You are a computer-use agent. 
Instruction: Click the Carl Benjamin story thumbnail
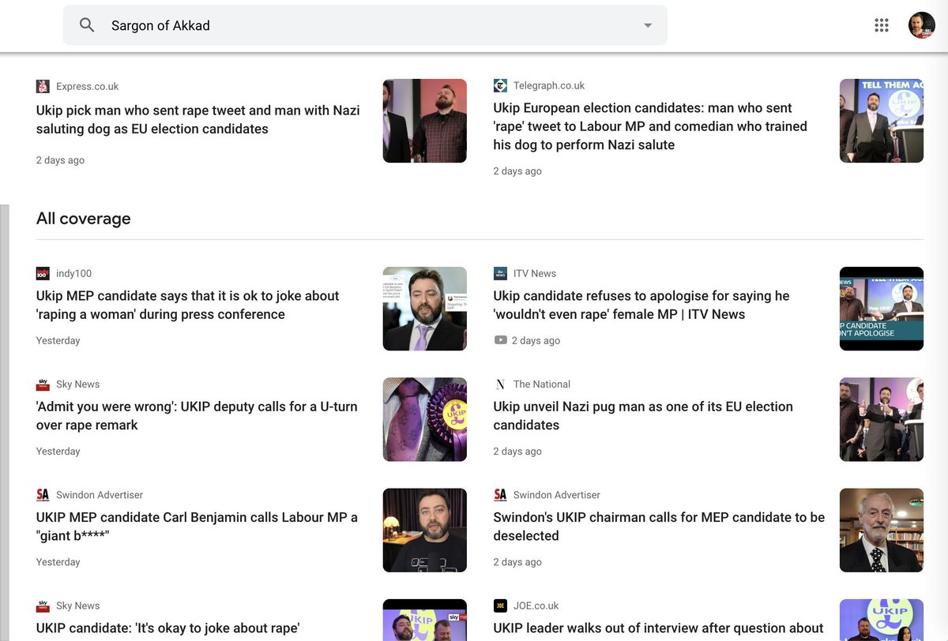[425, 530]
